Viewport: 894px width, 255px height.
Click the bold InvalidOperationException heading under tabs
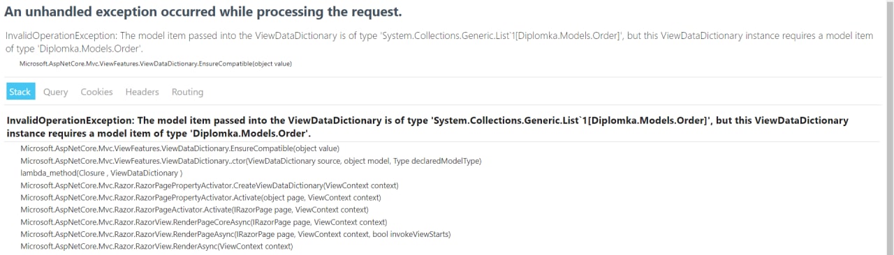pyautogui.click(x=427, y=127)
